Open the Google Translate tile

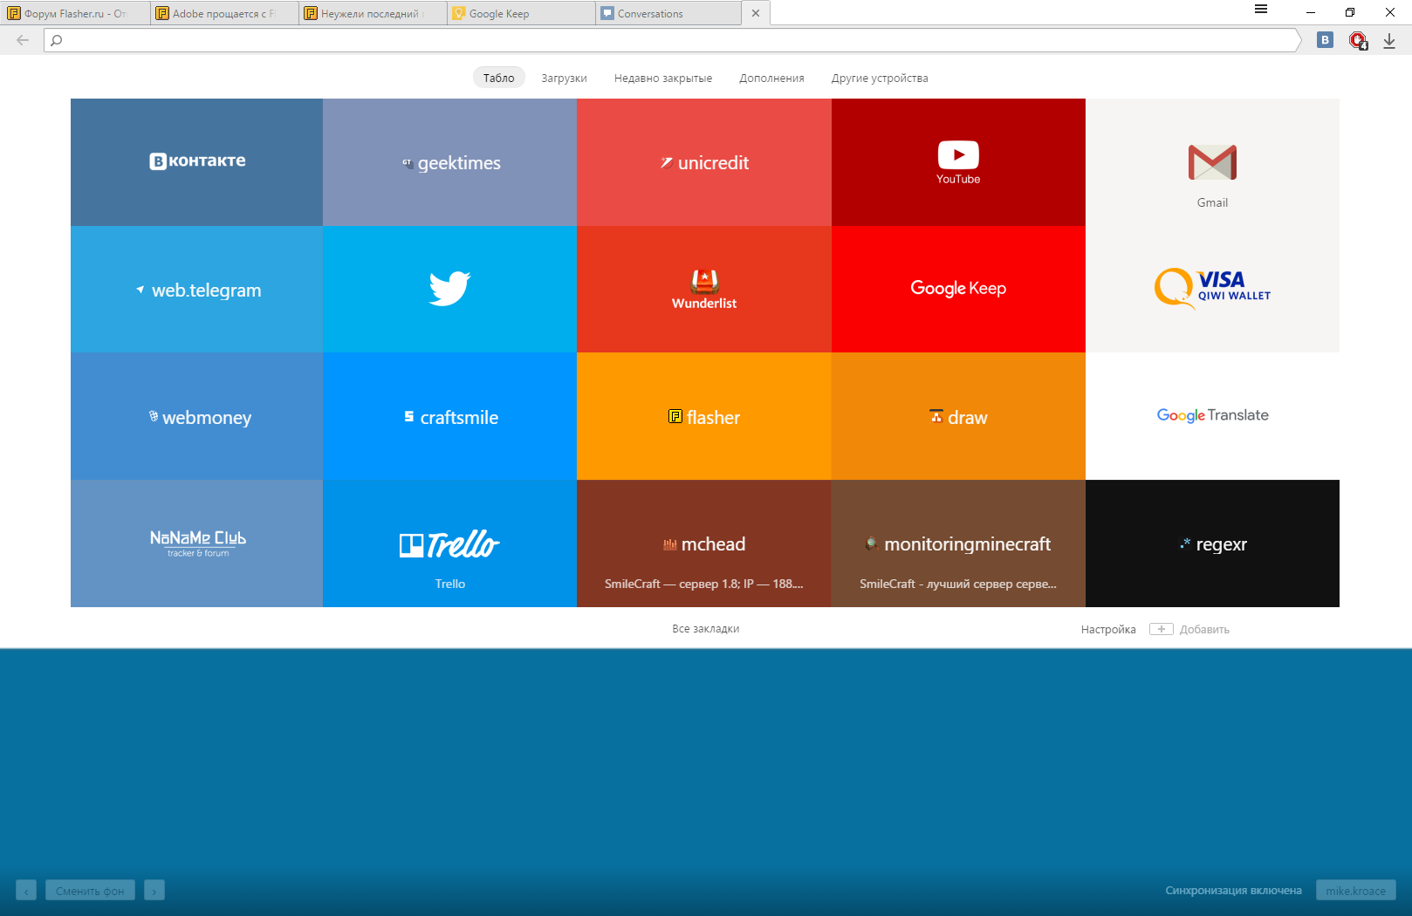click(x=1212, y=416)
